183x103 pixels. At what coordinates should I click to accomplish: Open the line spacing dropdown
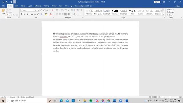pyautogui.click(x=70, y=14)
